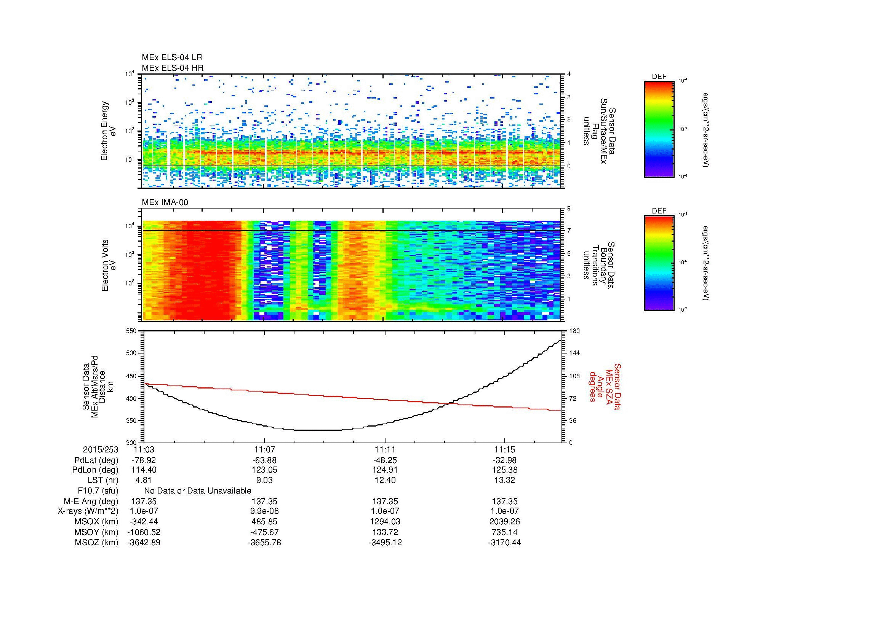Click the MSOY value -1060.52
This screenshot has height=629, width=891.
pos(144,532)
